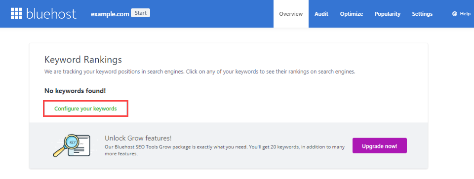Image resolution: width=474 pixels, height=179 pixels.
Task: Click Configure your keywords link
Action: (85, 108)
